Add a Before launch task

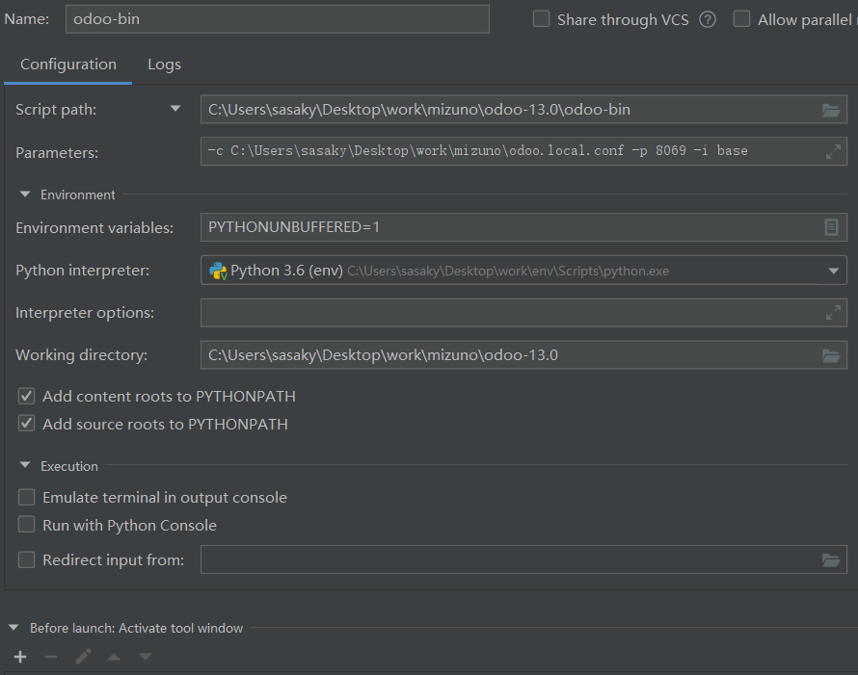point(20,657)
